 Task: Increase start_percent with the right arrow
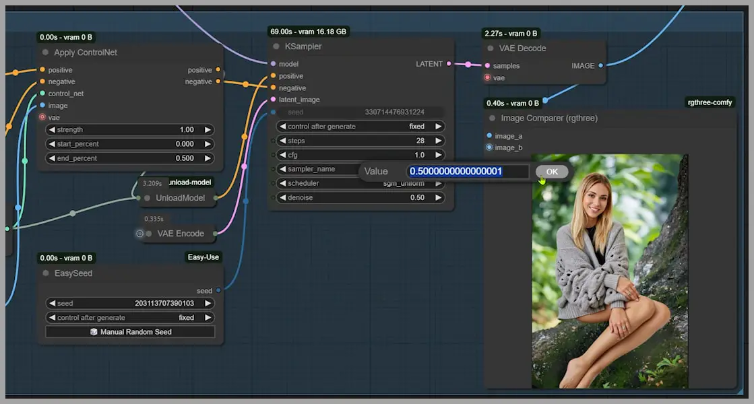pos(208,144)
